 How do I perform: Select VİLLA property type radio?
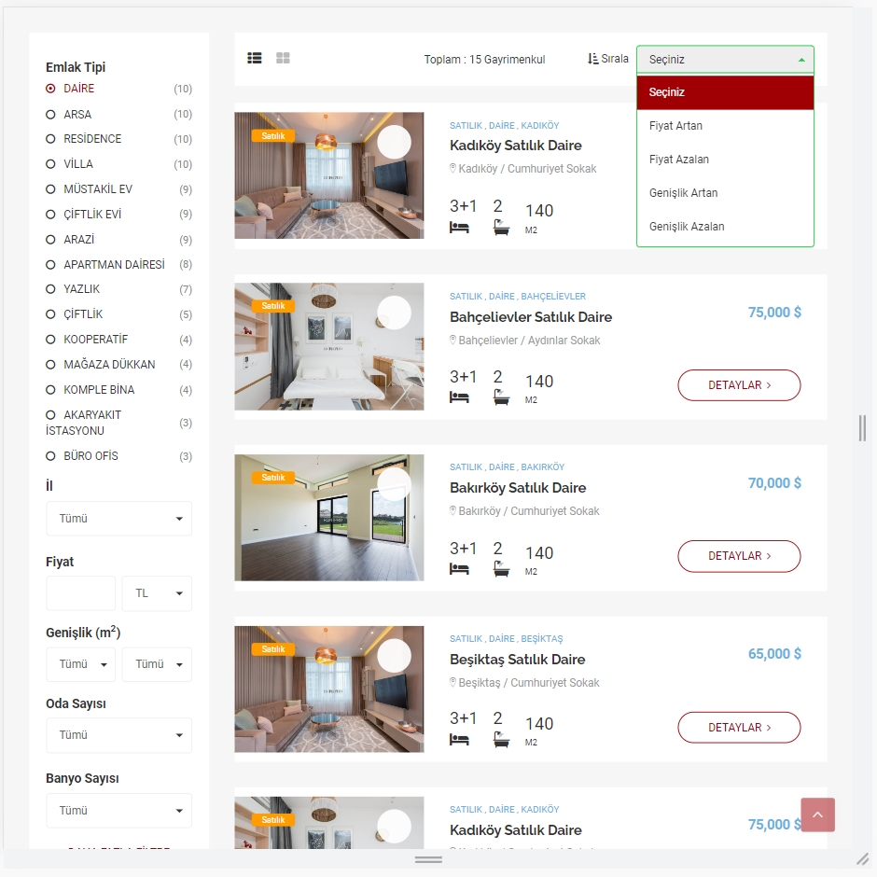pos(50,164)
